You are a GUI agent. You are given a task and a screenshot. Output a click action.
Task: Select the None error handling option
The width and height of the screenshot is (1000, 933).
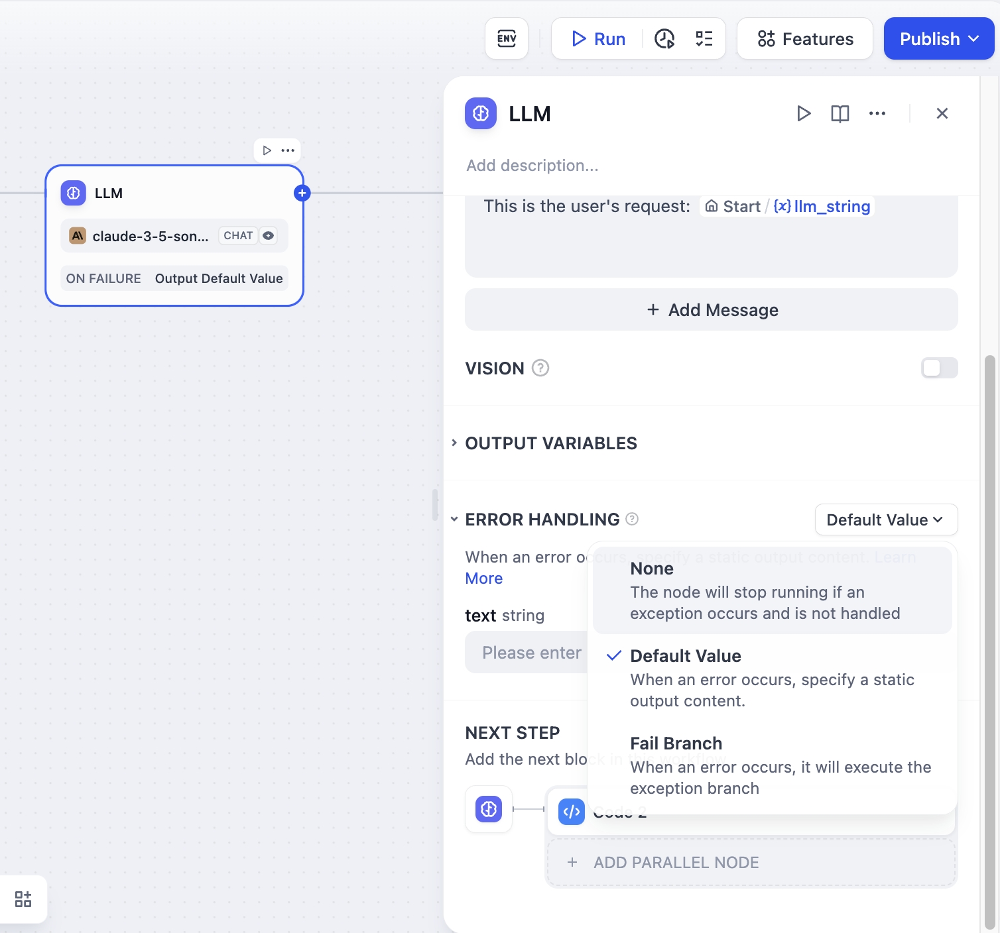point(772,590)
